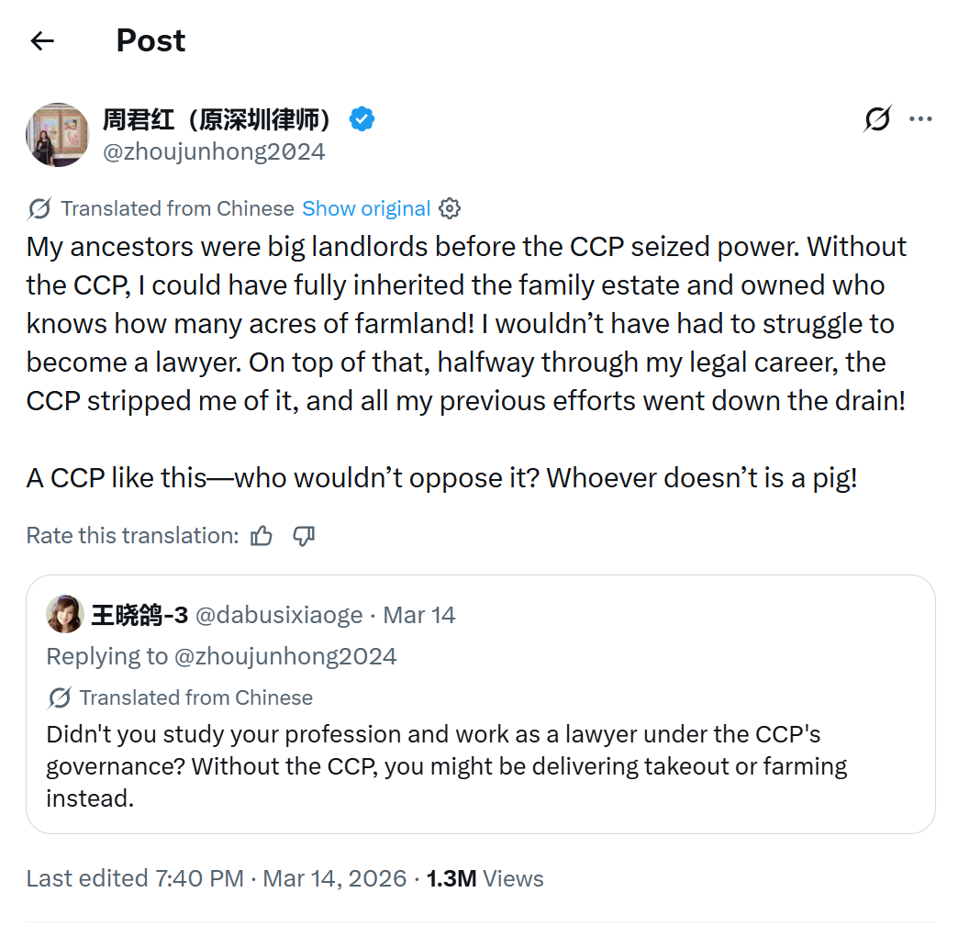
Task: Click the back arrow icon
Action: click(42, 40)
